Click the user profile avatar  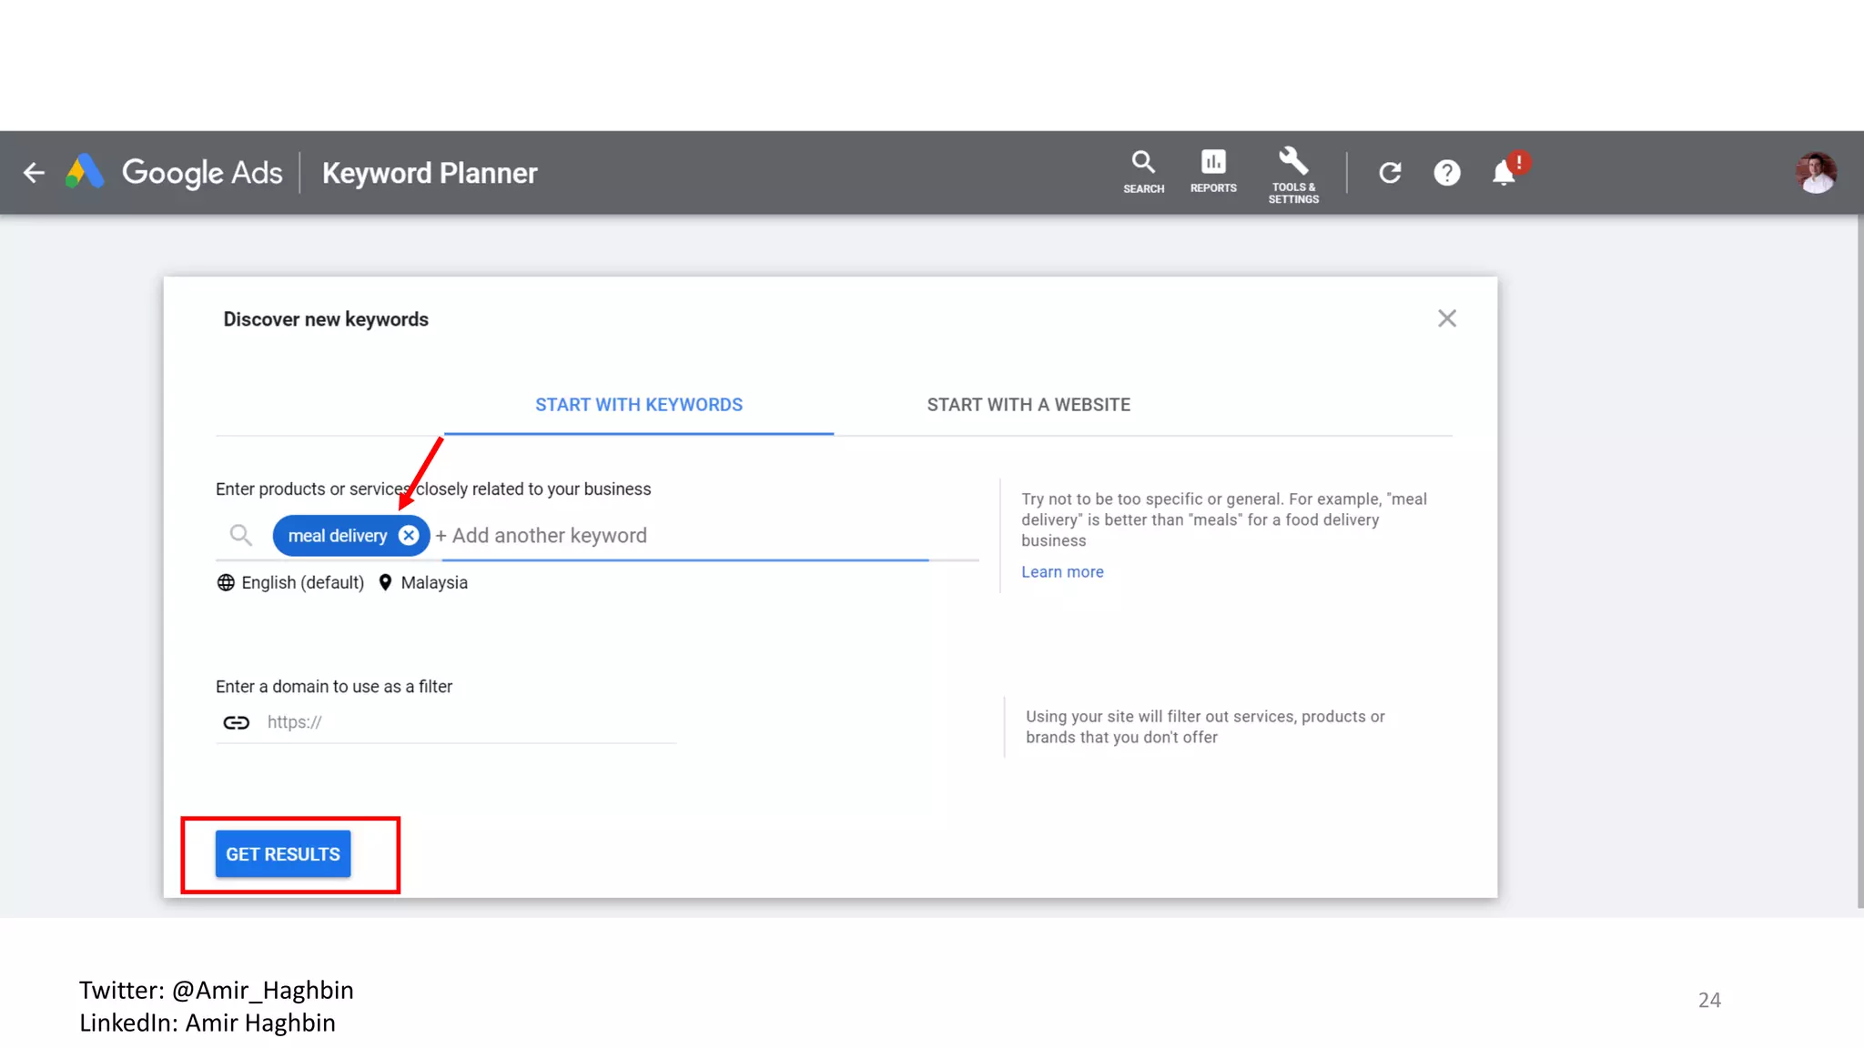(1816, 173)
